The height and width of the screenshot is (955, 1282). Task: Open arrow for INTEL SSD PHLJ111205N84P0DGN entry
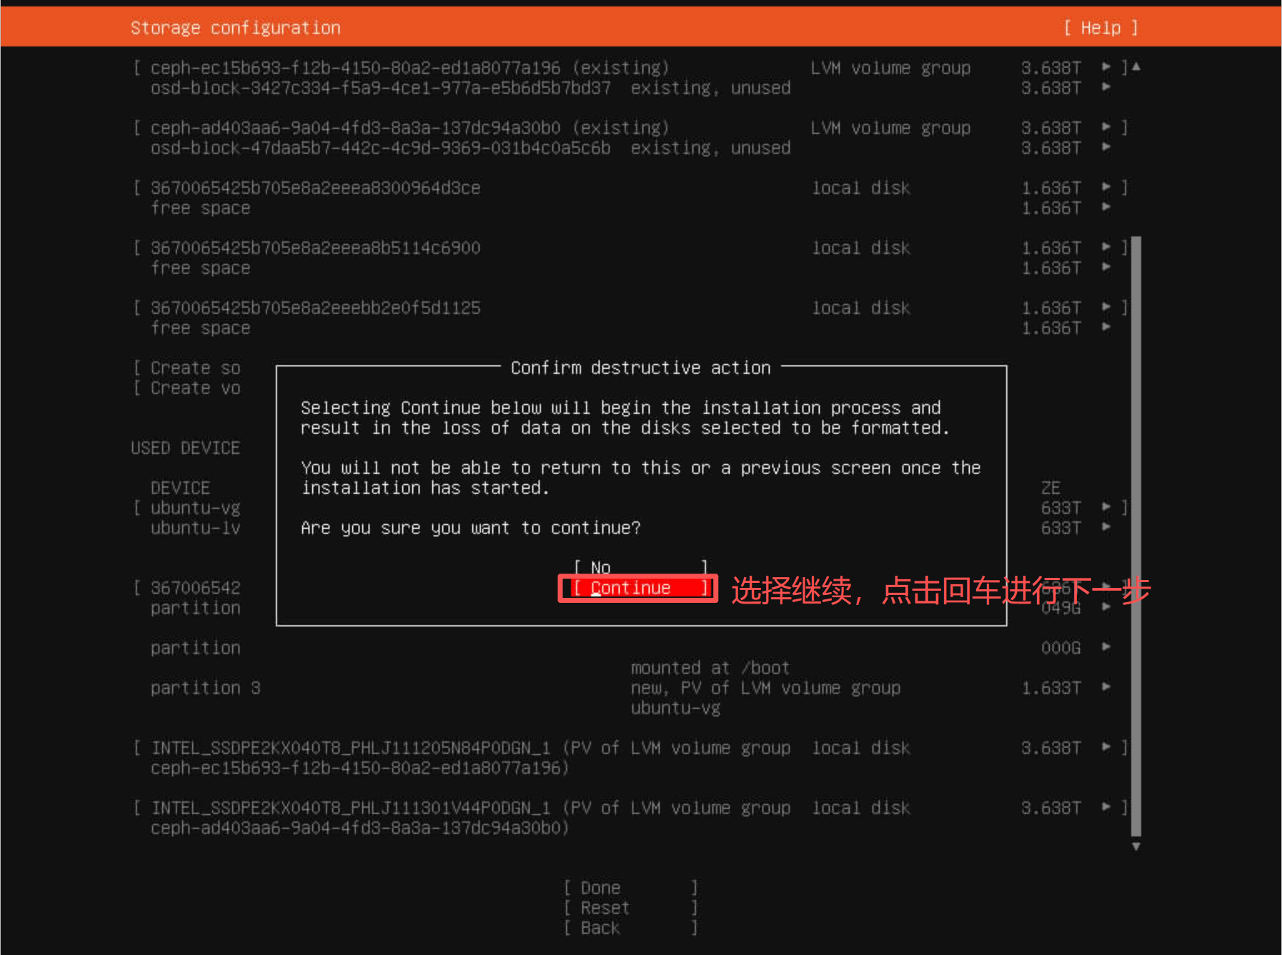point(1106,747)
